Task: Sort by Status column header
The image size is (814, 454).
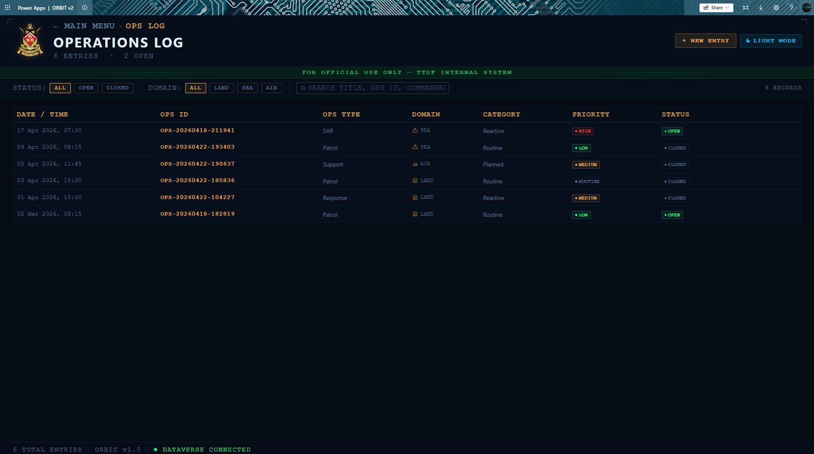Action: pos(675,114)
